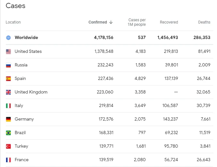Viewport: 217px width, 167px height.
Task: Click United Kingdom deaths value 32,065
Action: [203, 92]
